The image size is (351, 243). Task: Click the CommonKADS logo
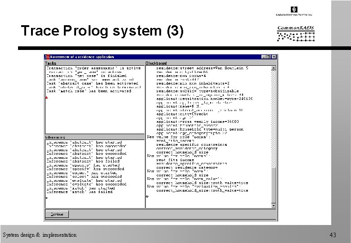pos(296,34)
